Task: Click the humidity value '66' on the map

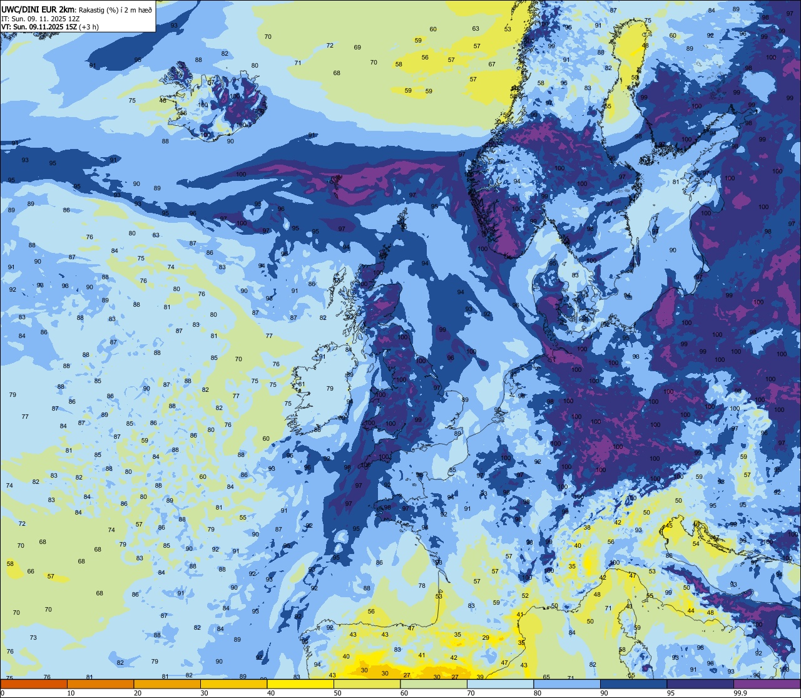Action: pyautogui.click(x=31, y=572)
